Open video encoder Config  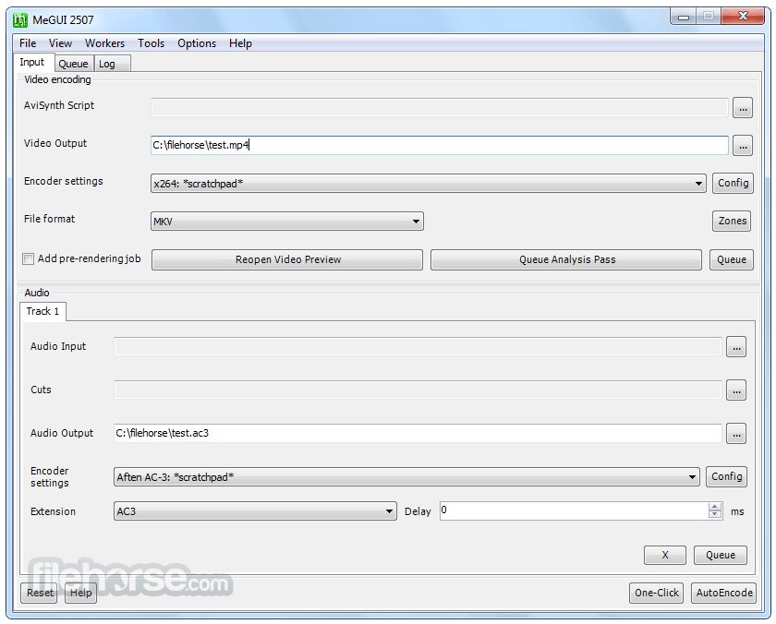click(x=733, y=184)
